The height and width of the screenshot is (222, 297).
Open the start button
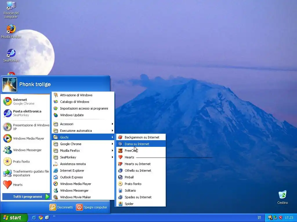(14, 218)
